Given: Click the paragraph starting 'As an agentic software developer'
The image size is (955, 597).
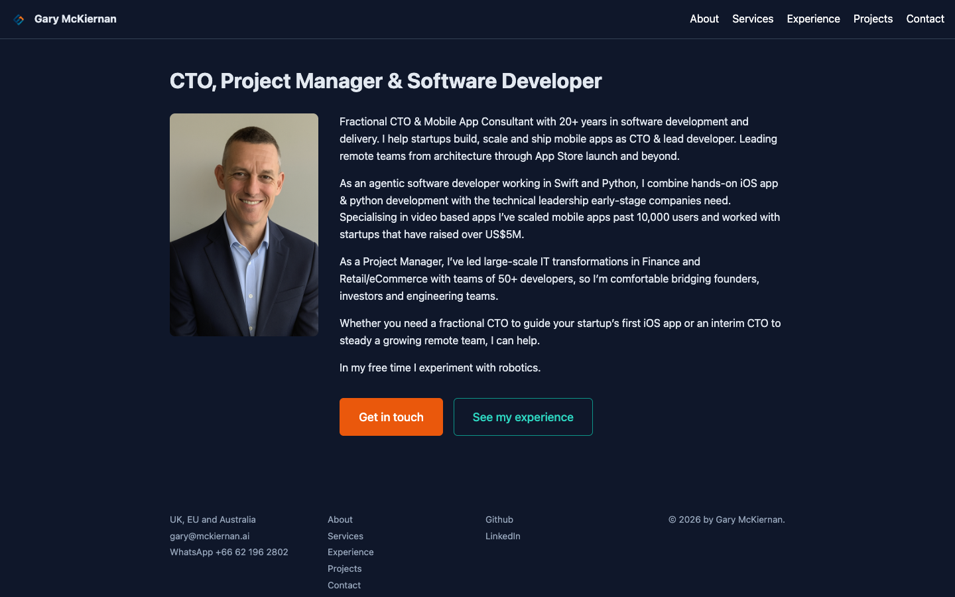Looking at the screenshot, I should point(560,209).
